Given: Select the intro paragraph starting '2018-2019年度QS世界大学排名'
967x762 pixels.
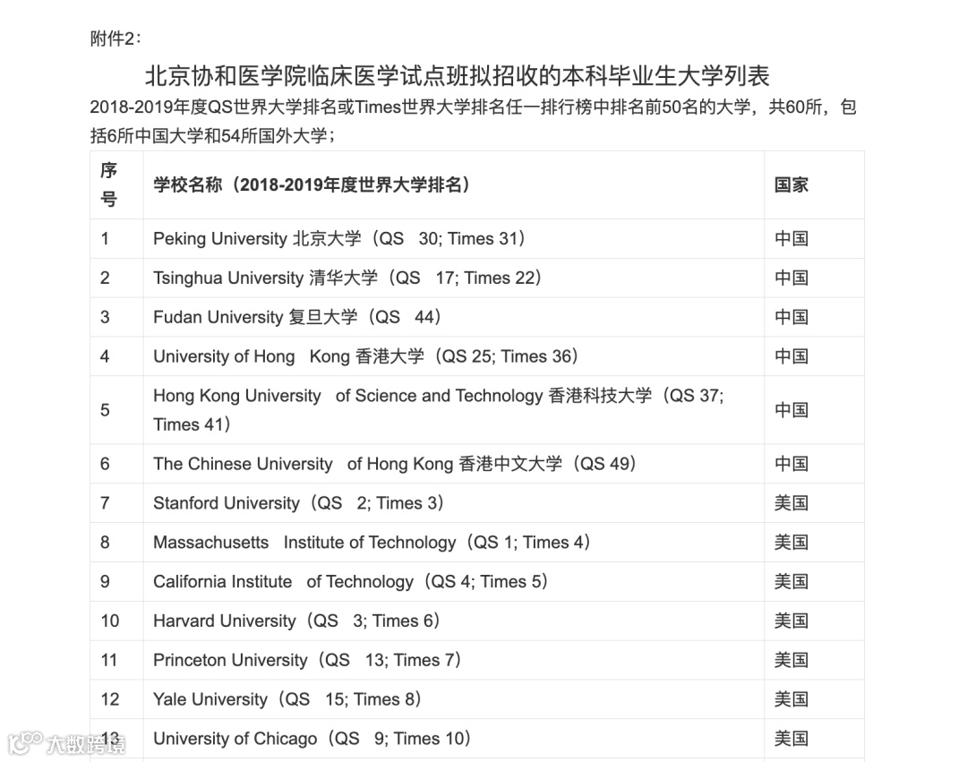Looking at the screenshot, I should pos(473,121).
